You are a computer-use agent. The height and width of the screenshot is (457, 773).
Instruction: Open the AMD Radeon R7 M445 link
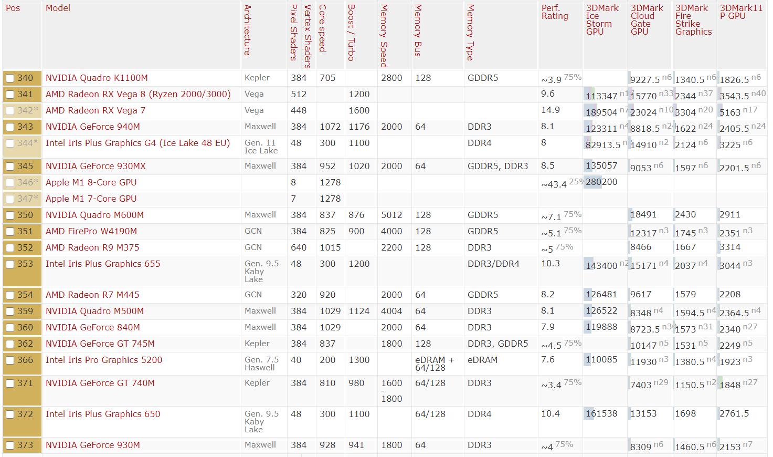pos(92,295)
